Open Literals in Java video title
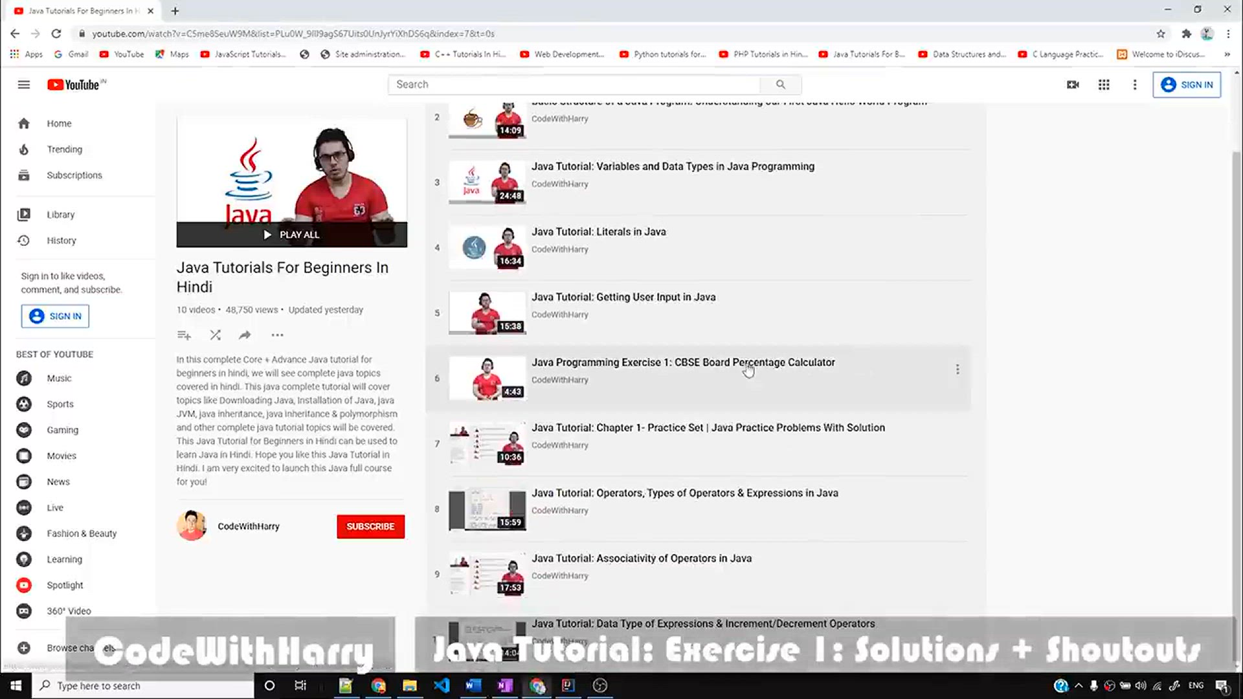Screen dimensions: 1243x699 point(598,232)
